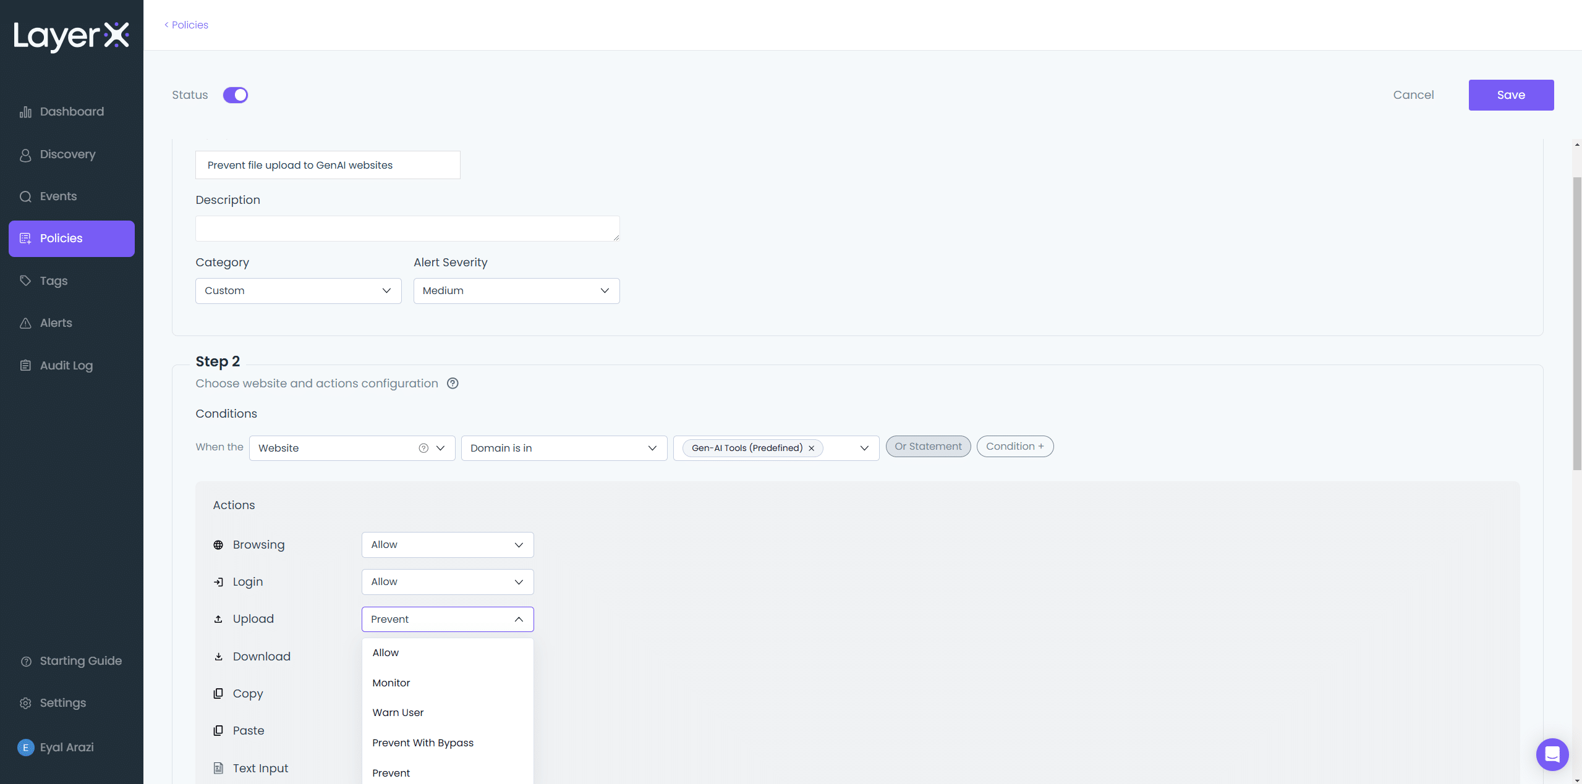Image resolution: width=1582 pixels, height=784 pixels.
Task: Click the Tags label icon in sidebar
Action: 25,280
